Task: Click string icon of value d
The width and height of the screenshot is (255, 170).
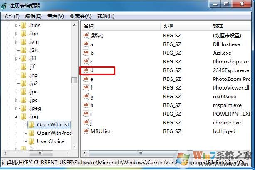Action: (86, 70)
